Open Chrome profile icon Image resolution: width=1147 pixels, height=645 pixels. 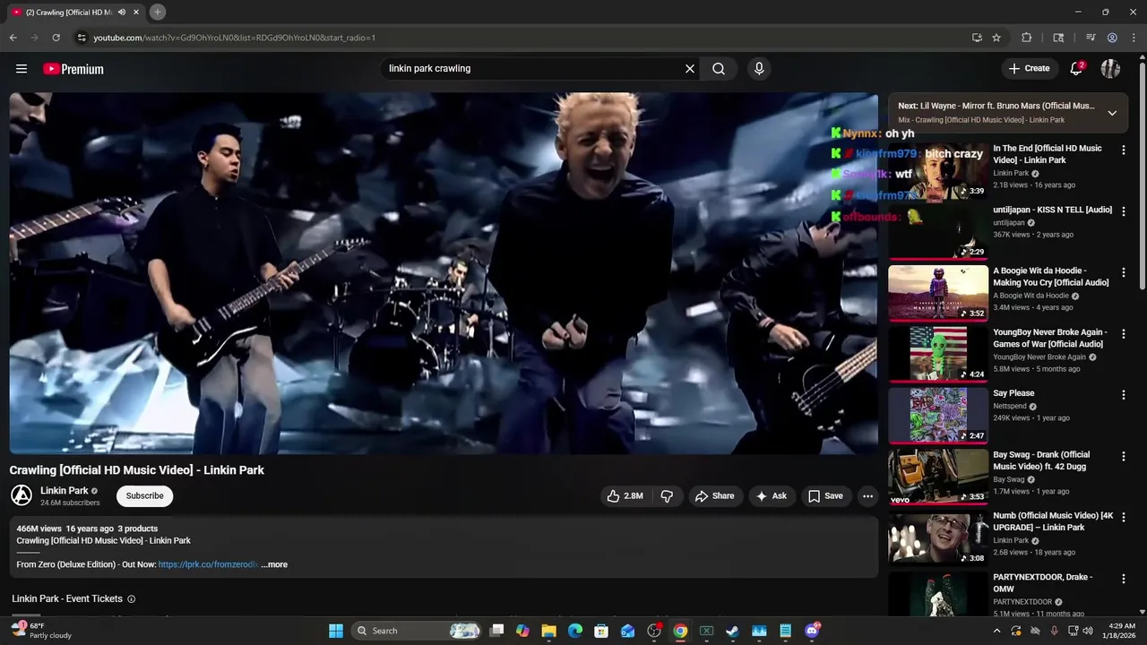click(1112, 38)
